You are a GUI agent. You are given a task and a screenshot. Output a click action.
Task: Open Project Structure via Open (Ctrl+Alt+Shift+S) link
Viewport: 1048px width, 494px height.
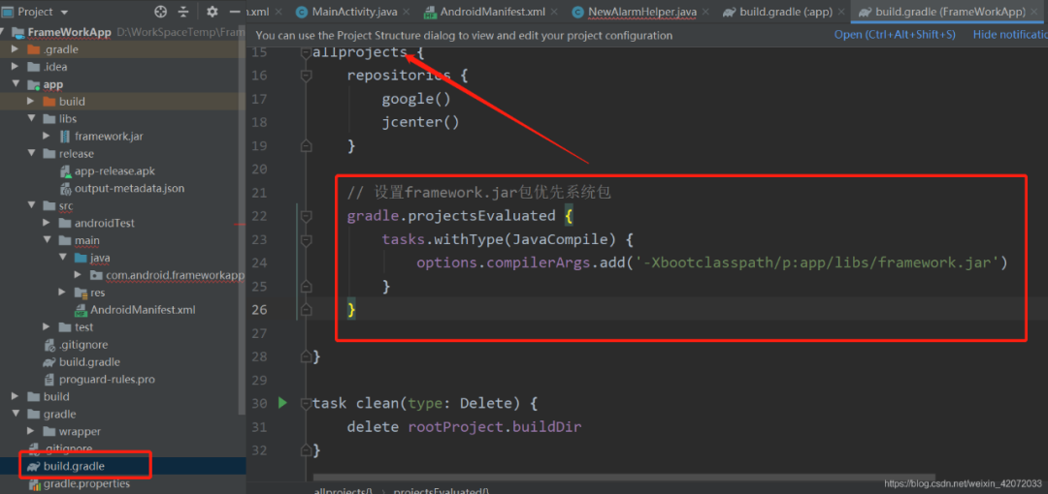[x=895, y=35]
